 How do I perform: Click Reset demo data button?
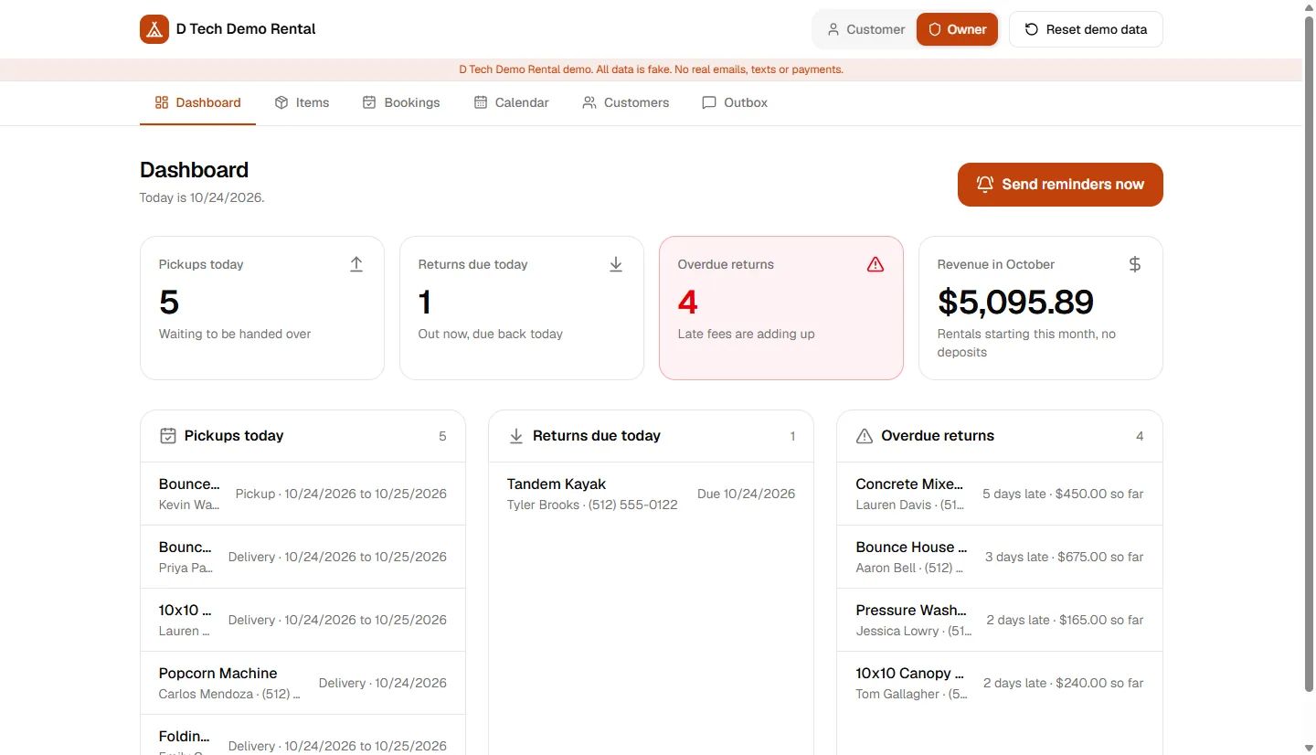point(1086,29)
